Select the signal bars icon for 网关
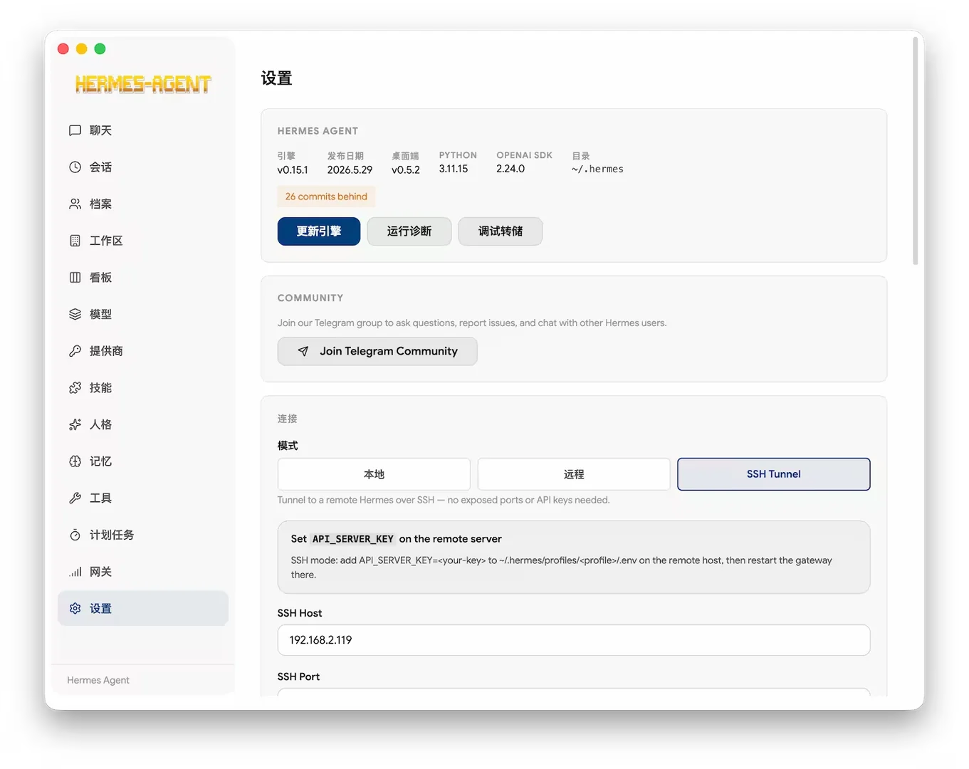 click(x=75, y=572)
